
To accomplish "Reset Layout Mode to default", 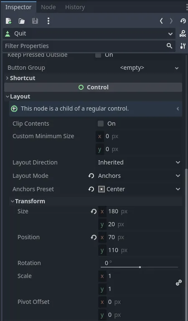I will [91, 176].
